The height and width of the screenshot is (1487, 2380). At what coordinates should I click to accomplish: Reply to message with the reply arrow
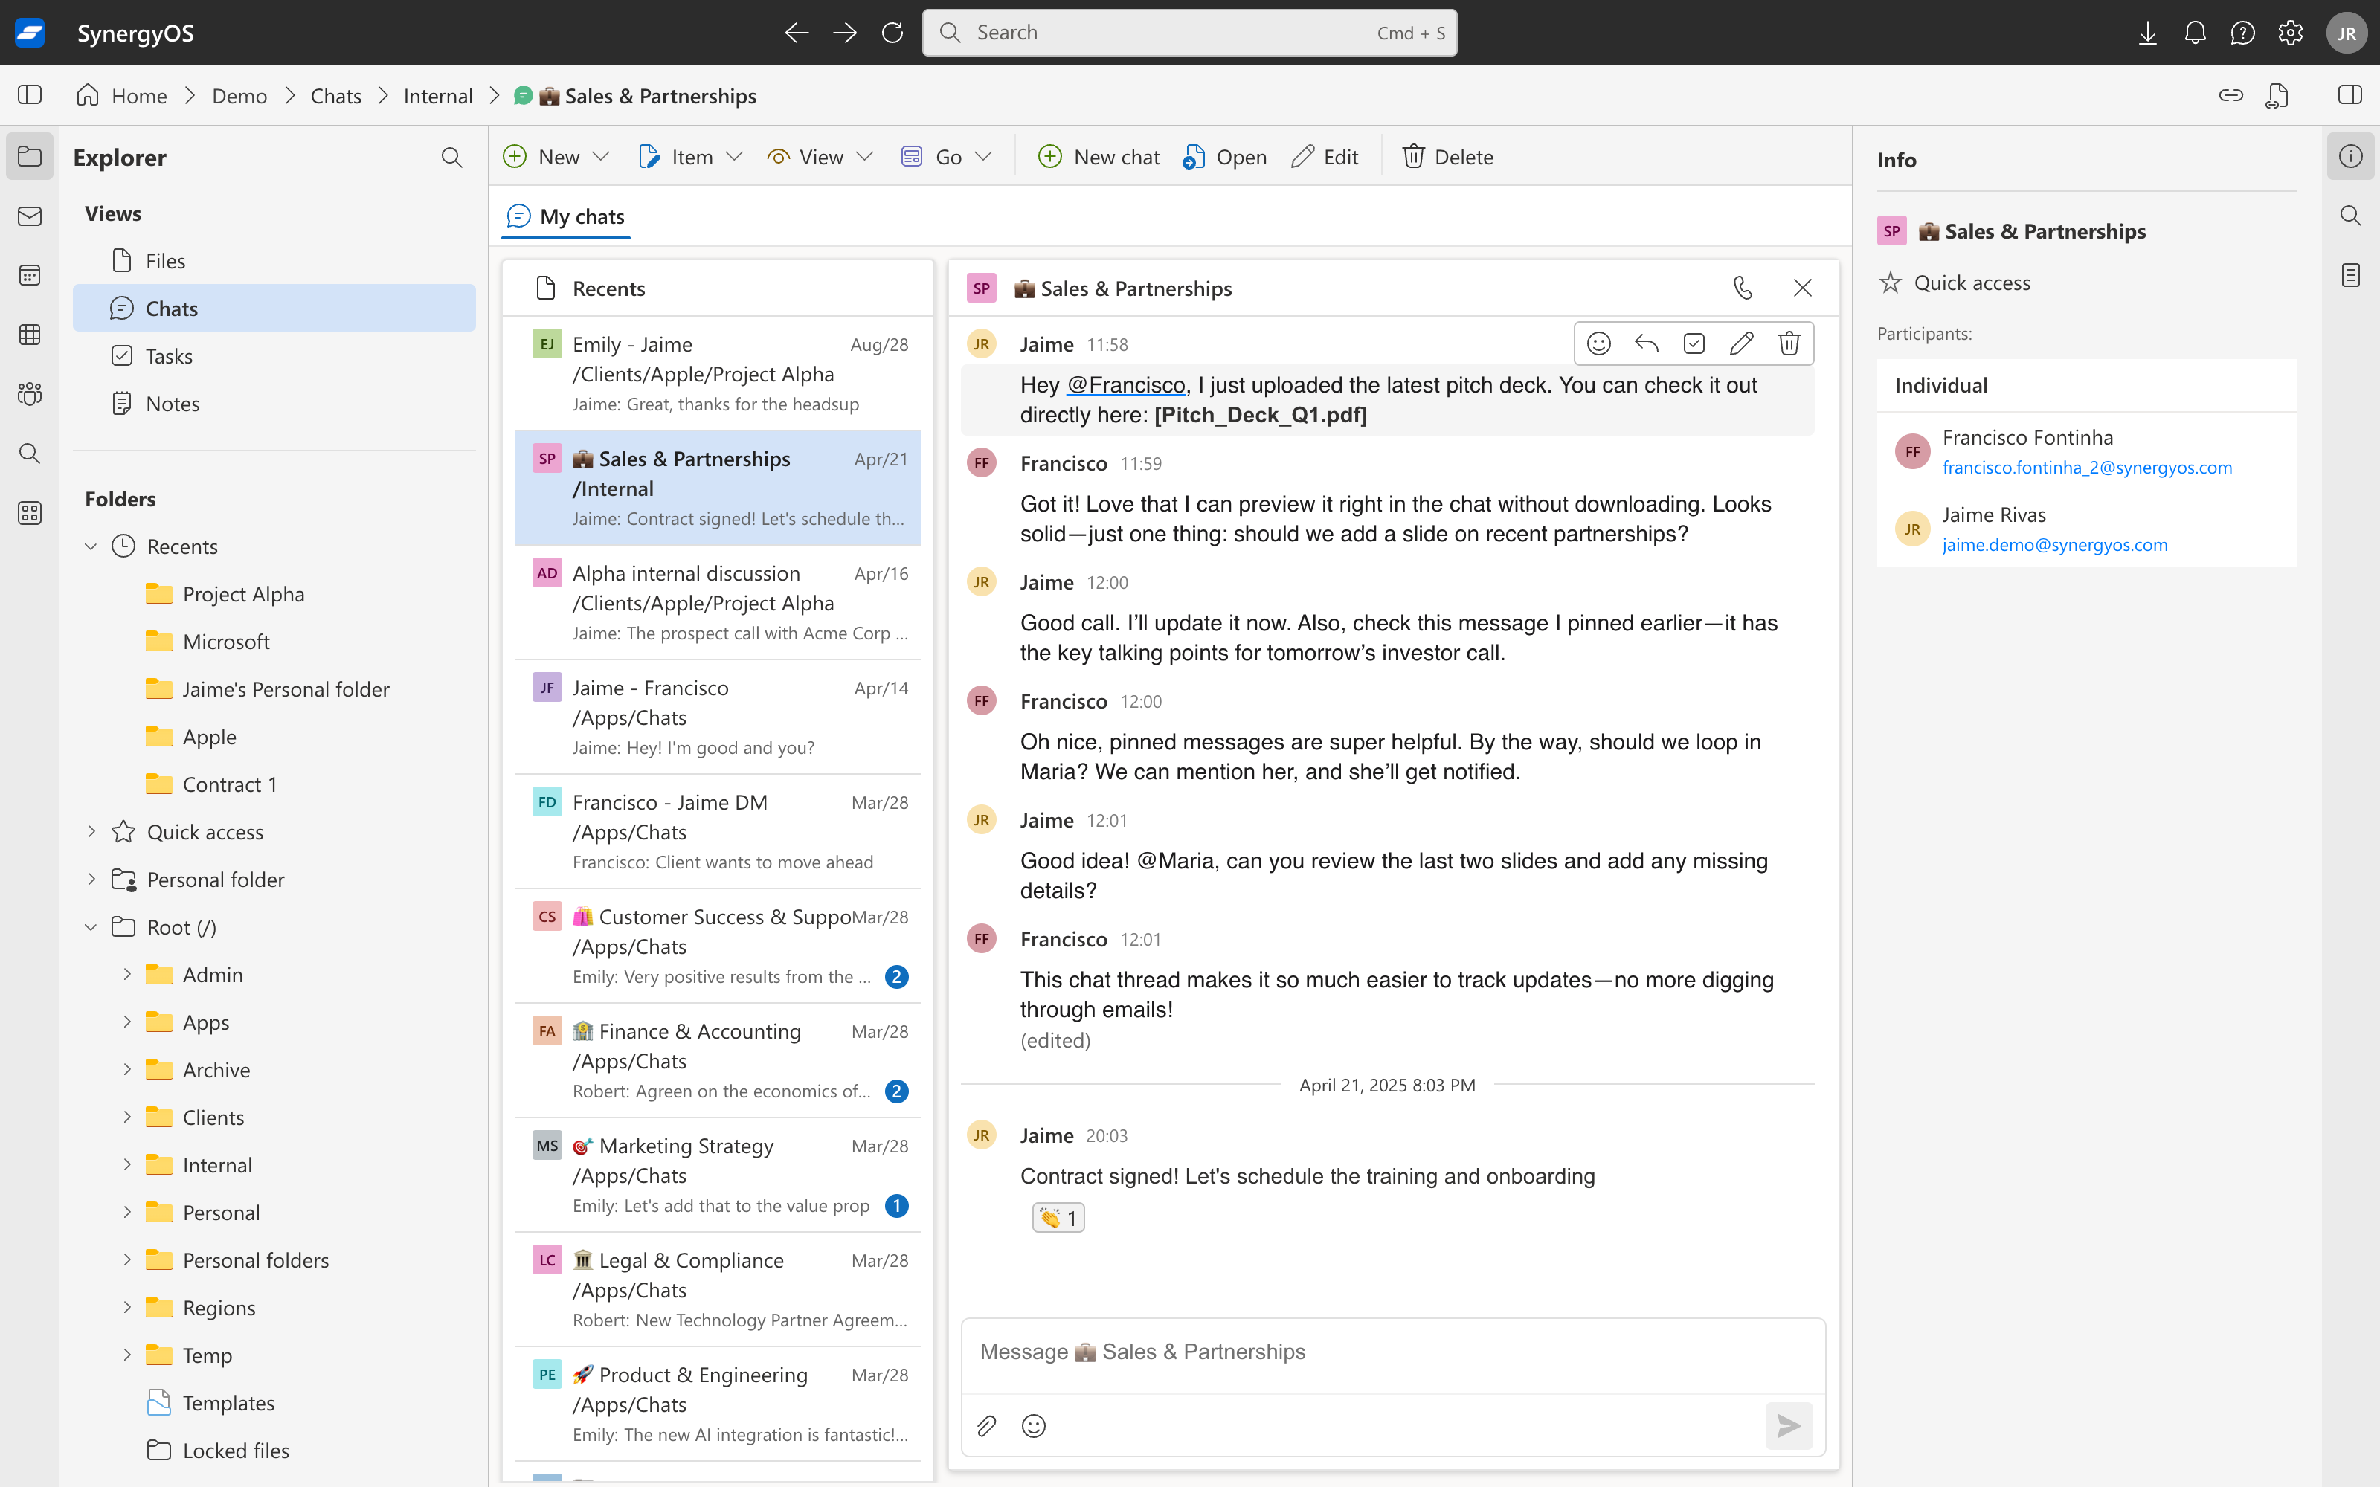(x=1647, y=343)
